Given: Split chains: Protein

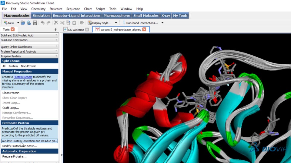Looking at the screenshot, I should click(x=13, y=66).
